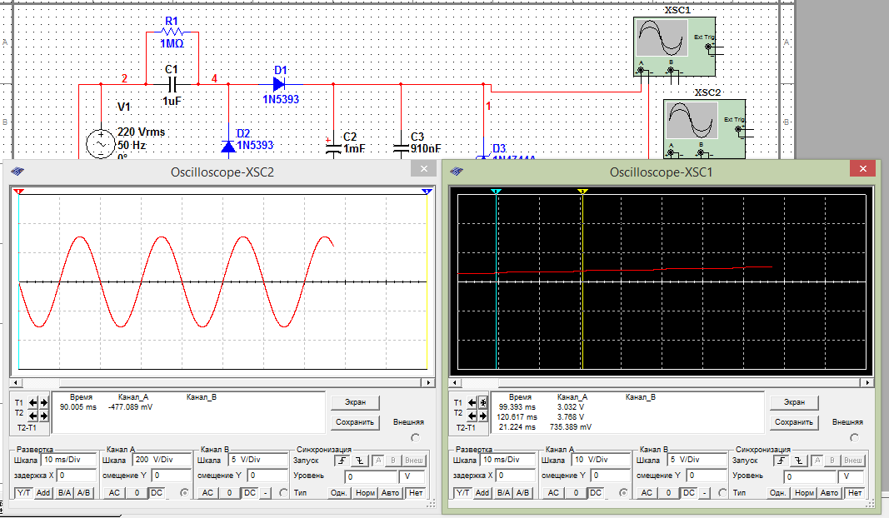Move T2 cursor left in Oscilloscope-XSC1
The height and width of the screenshot is (518, 889).
(x=472, y=416)
